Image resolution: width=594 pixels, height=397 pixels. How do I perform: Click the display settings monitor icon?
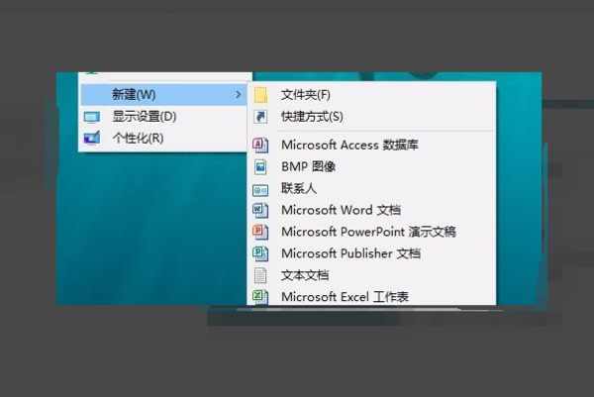(x=92, y=118)
